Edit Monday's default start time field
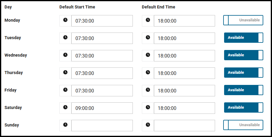 pyautogui.click(x=102, y=21)
